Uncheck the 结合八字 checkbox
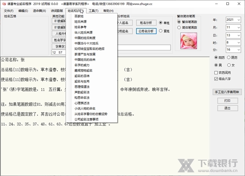 (216, 79)
